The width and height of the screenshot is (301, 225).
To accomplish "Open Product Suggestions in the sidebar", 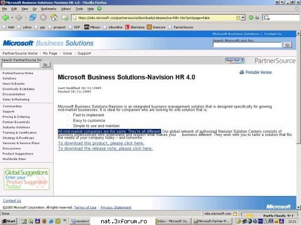I will (18, 153).
